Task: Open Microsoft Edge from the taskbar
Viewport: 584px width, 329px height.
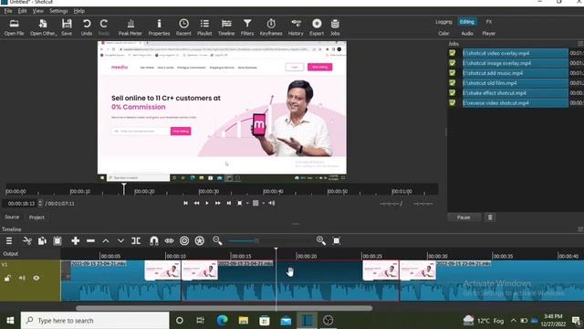Action: pos(223,321)
